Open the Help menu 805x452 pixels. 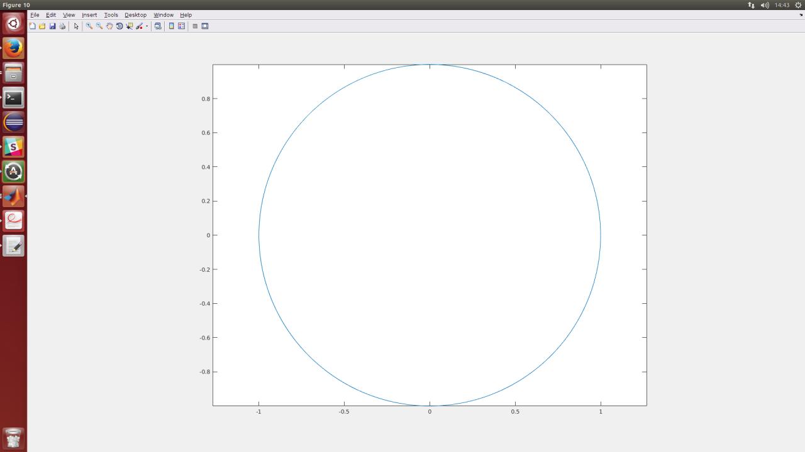pos(186,15)
